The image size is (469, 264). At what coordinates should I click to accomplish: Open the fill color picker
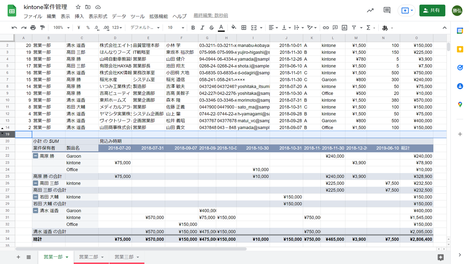234,27
